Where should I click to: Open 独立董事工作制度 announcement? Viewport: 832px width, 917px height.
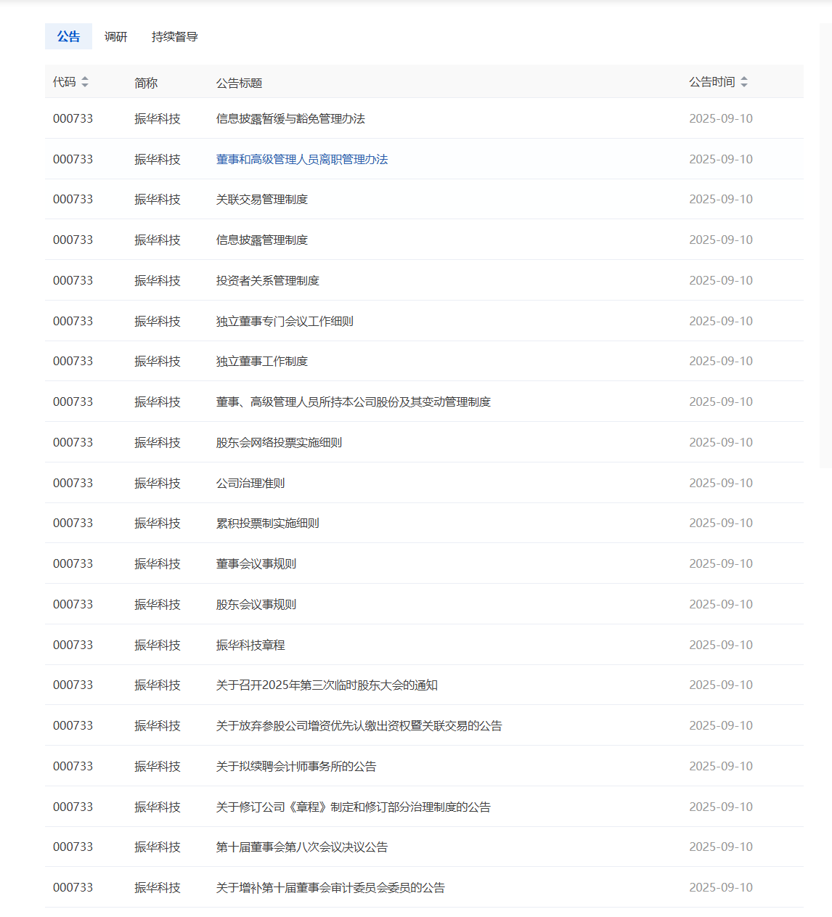[x=262, y=361]
